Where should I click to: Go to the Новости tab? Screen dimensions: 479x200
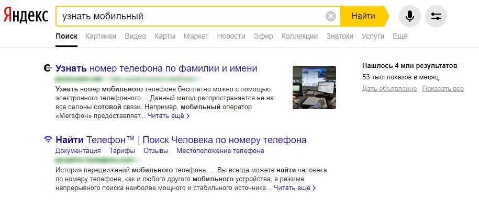tap(231, 36)
